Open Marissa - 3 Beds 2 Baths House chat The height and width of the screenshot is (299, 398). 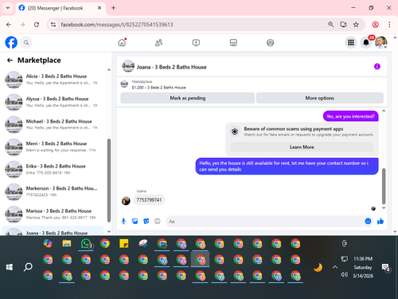click(x=54, y=214)
